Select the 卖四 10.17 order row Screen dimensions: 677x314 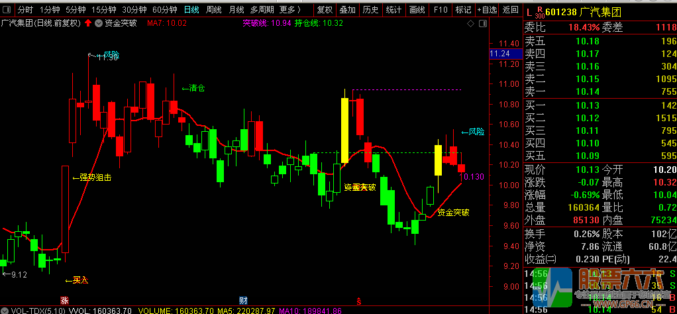tap(600, 54)
